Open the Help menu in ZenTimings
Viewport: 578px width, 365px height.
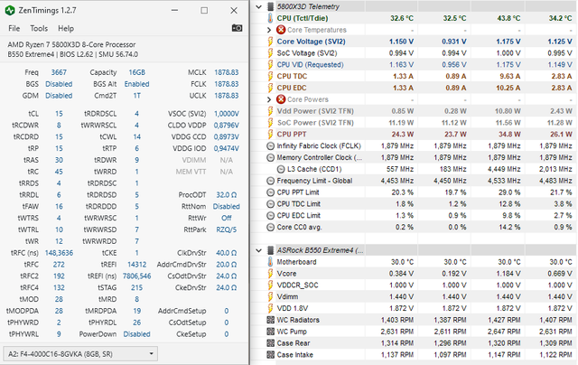(x=66, y=28)
